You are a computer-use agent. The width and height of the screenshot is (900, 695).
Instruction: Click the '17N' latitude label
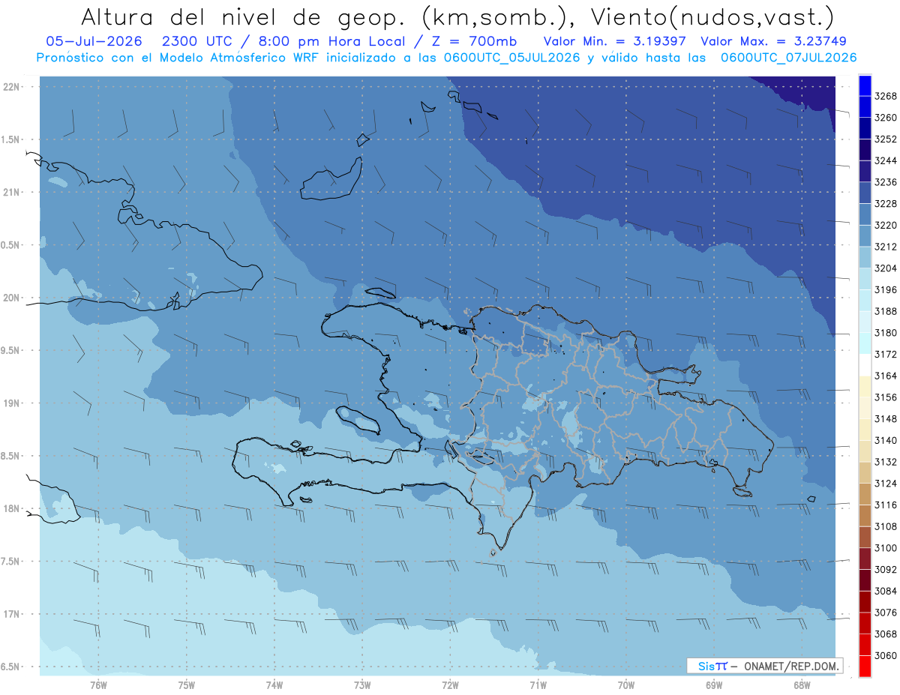point(11,614)
